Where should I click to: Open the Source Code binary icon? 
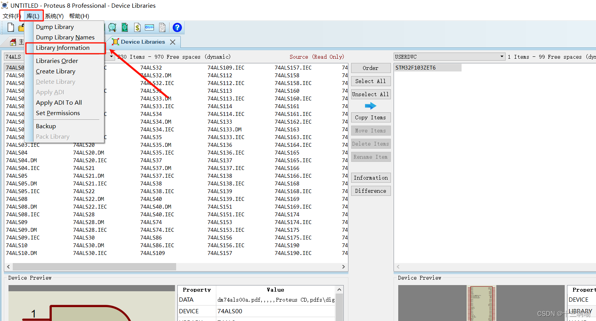149,27
